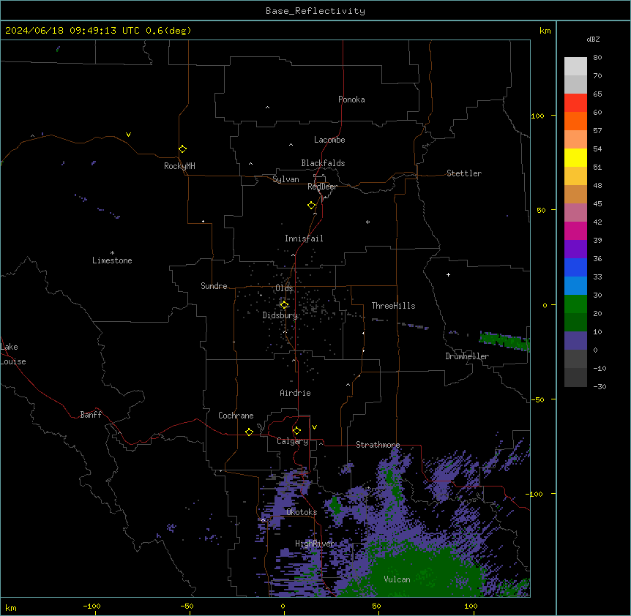
Task: Click the Limestone label
Action: pos(112,260)
